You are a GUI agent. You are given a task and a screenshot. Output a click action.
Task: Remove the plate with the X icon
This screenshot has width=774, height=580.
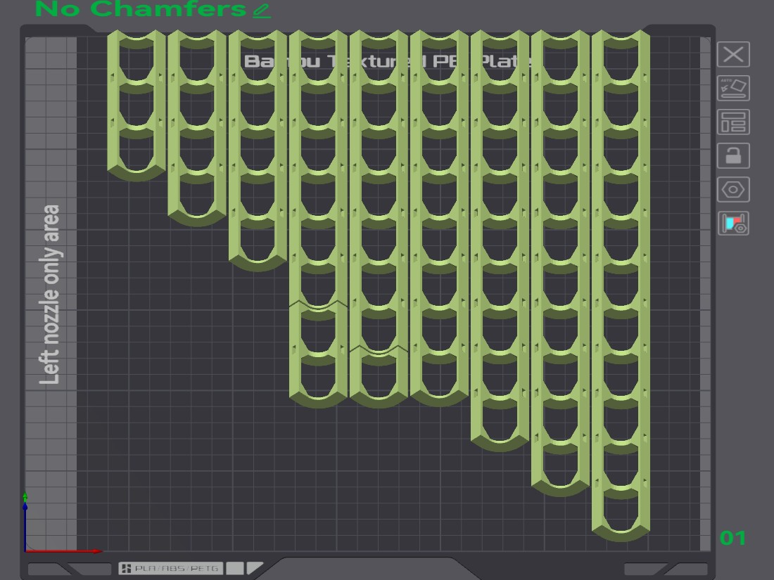pyautogui.click(x=733, y=54)
